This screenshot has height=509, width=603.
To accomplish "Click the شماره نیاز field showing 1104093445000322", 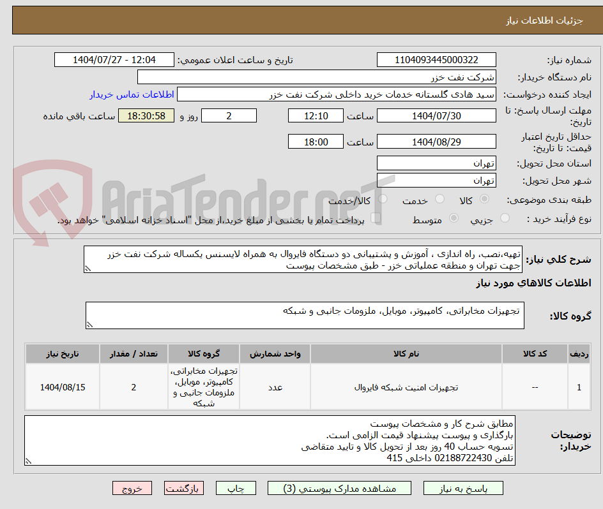I will (x=436, y=59).
